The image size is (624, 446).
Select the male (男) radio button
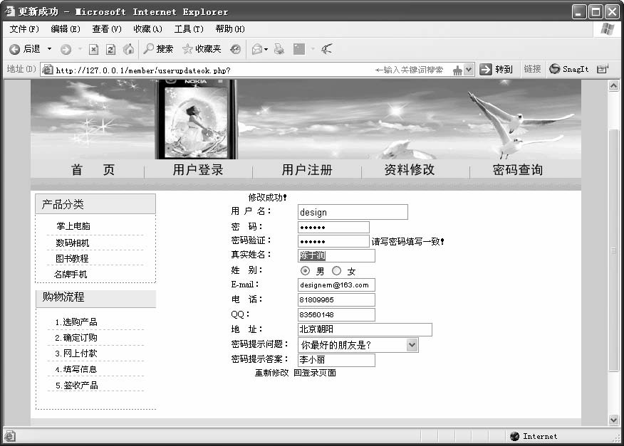tap(306, 271)
